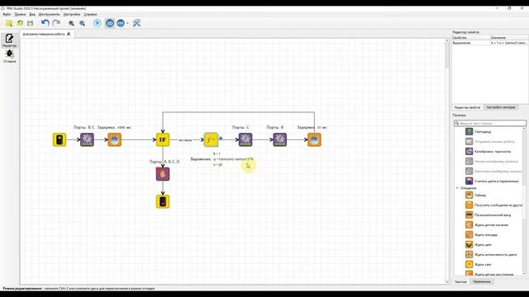Switch to Палитра bottom tab
This screenshot has height=297, width=529.
460,282
